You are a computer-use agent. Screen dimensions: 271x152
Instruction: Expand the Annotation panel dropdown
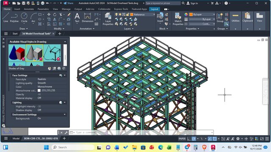pos(87,29)
